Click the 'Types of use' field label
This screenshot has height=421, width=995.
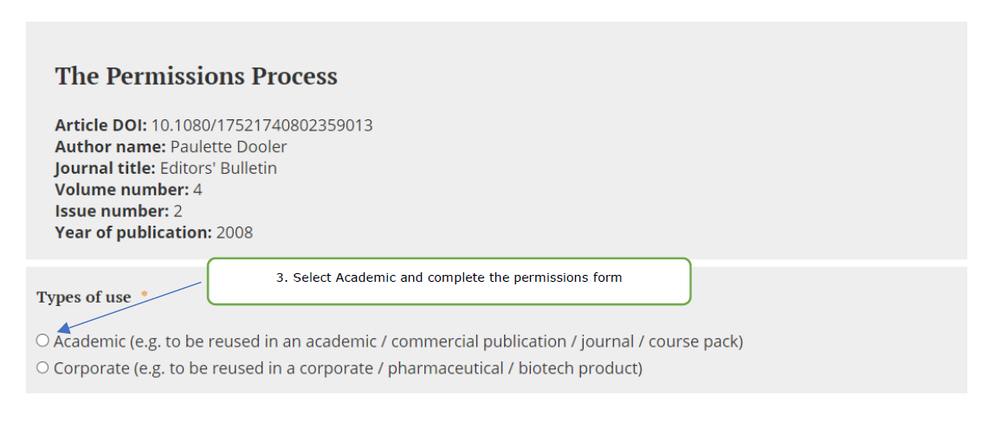click(x=84, y=297)
